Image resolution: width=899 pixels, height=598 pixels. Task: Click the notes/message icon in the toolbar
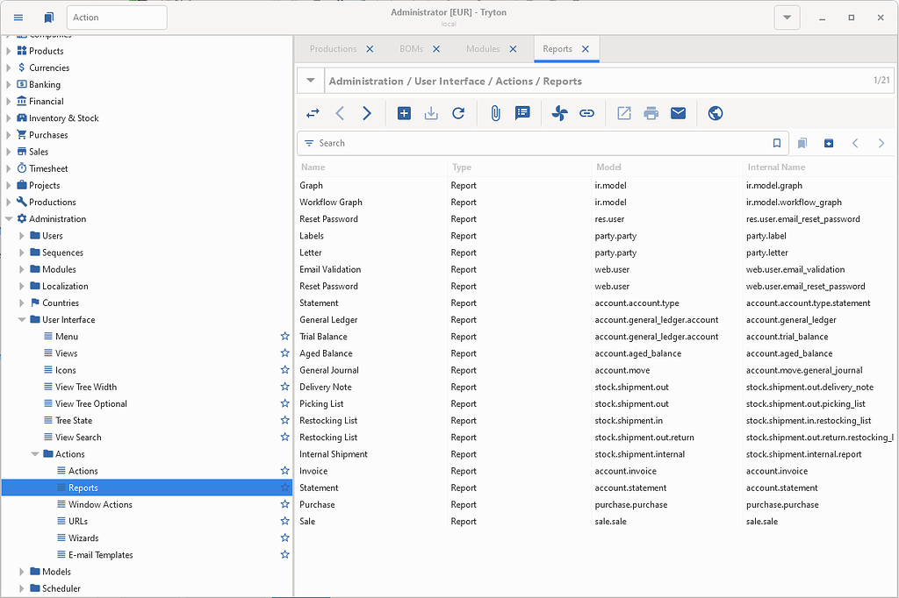(522, 113)
